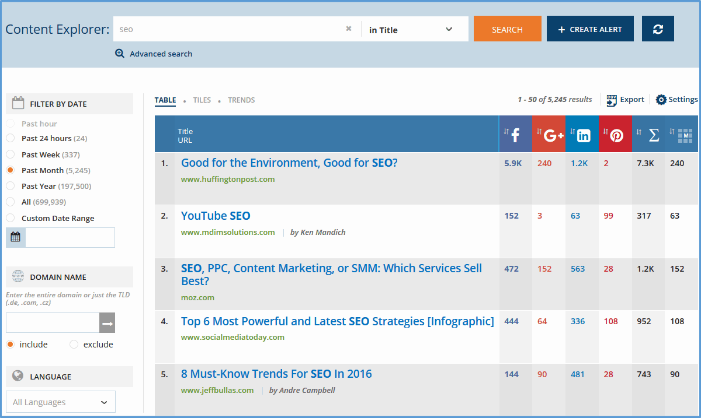The height and width of the screenshot is (418, 701).
Task: Select All dates filter option
Action: tap(10, 202)
